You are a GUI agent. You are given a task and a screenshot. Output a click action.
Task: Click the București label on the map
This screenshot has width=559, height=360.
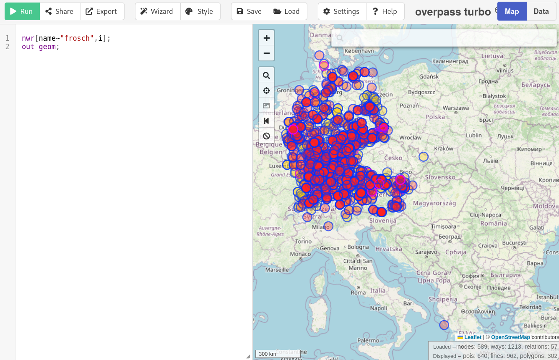[x=514, y=243]
